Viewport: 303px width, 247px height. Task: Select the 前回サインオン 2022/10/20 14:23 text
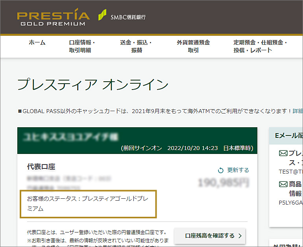pos(187,148)
